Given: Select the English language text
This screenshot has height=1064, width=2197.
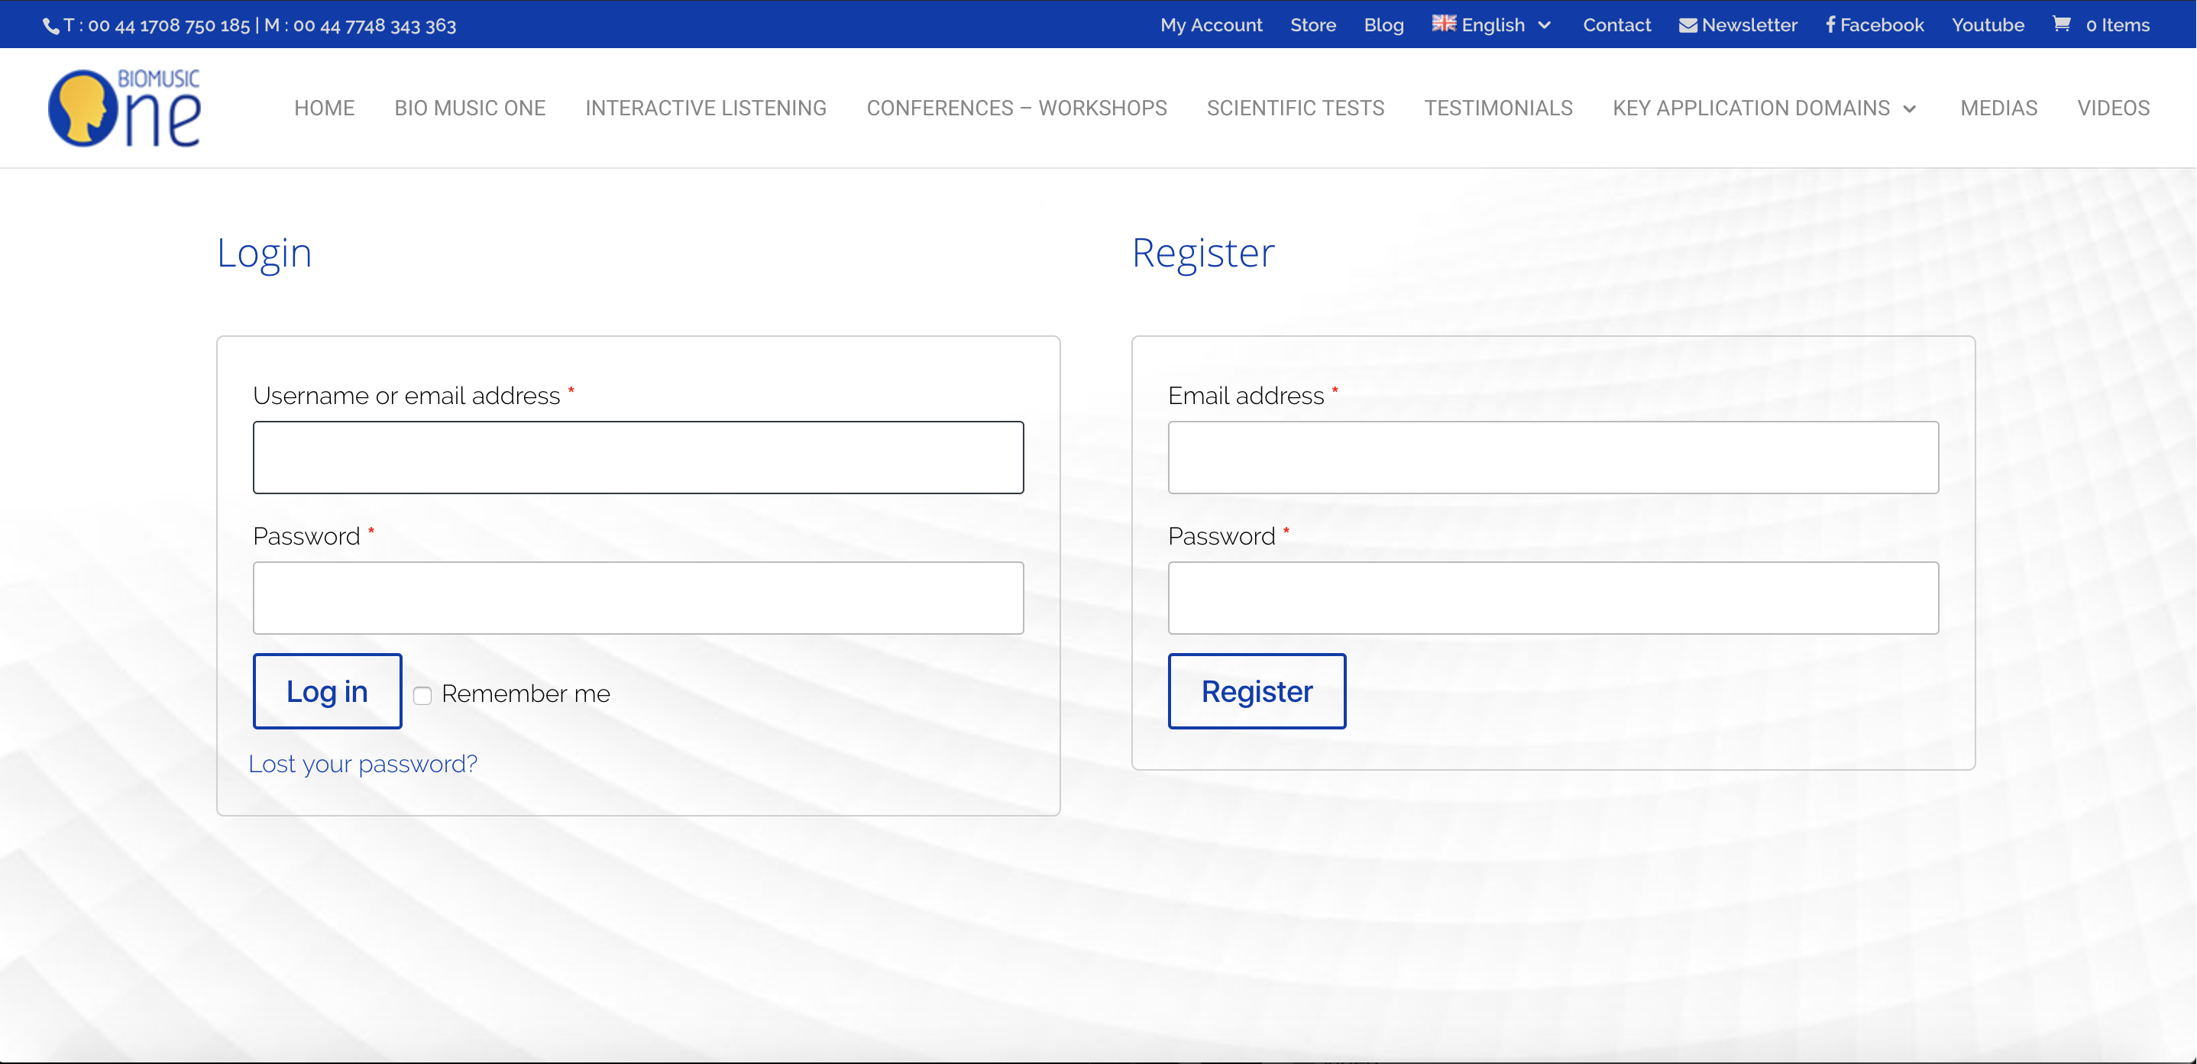Looking at the screenshot, I should [x=1493, y=24].
